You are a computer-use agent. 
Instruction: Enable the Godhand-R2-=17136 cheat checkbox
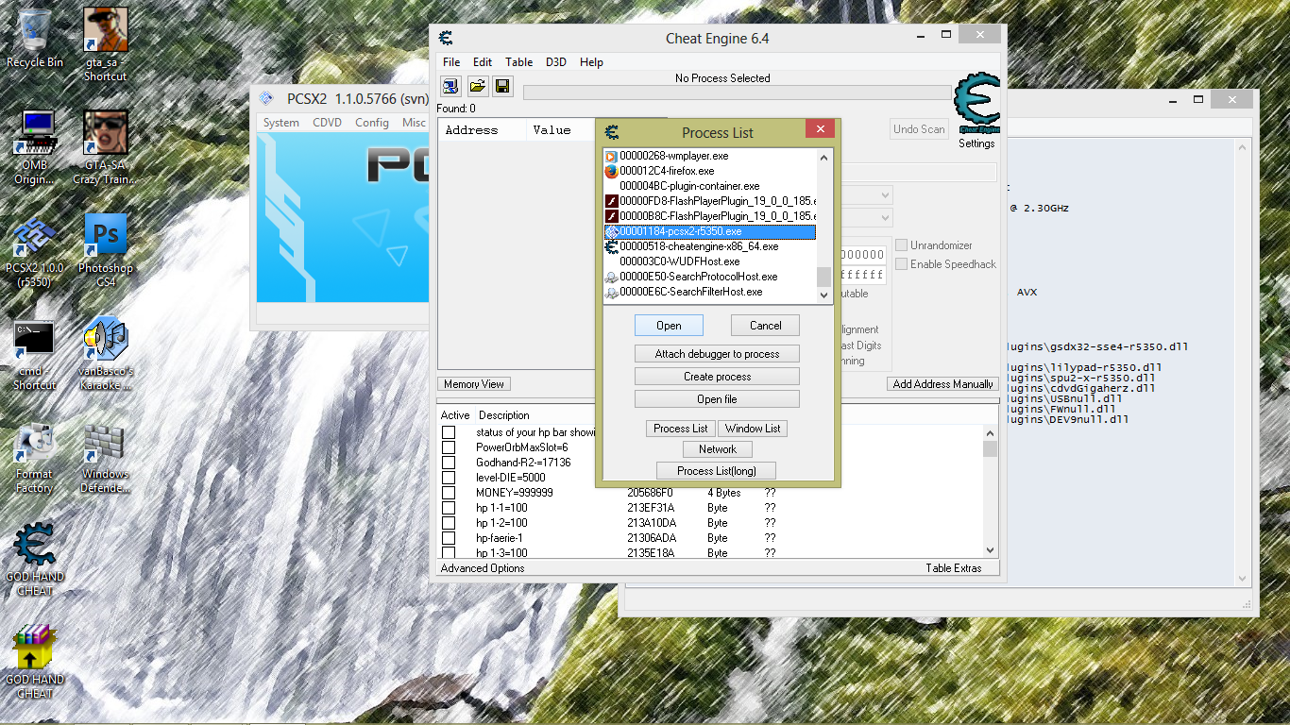tap(449, 463)
